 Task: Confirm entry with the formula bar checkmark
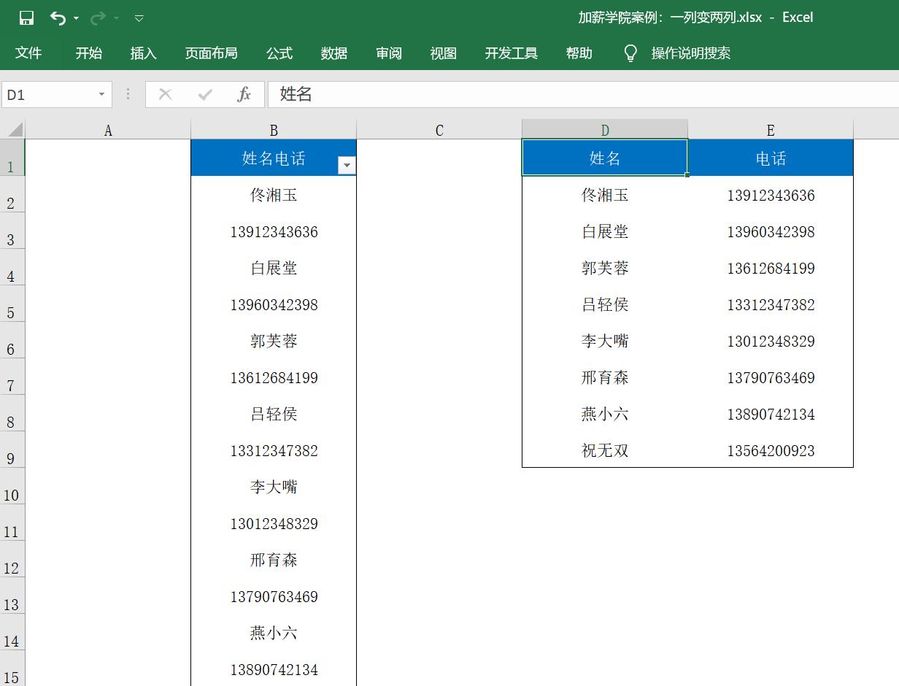pos(205,94)
